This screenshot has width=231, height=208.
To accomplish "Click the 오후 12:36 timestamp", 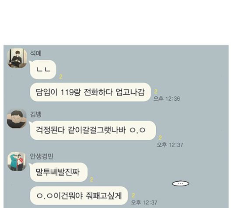I will click(x=167, y=99).
